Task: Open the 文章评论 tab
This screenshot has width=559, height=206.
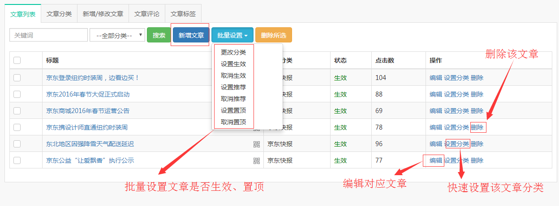Action: pyautogui.click(x=147, y=14)
